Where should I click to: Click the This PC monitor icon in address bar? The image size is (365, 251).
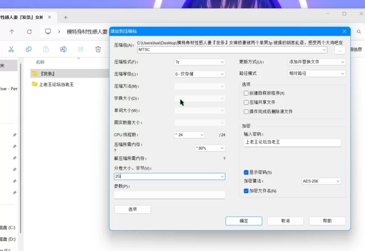[48, 31]
